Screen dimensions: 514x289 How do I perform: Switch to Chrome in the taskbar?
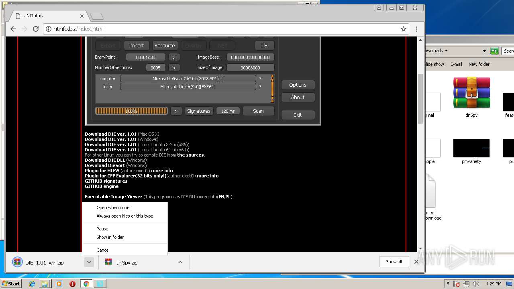pyautogui.click(x=86, y=284)
